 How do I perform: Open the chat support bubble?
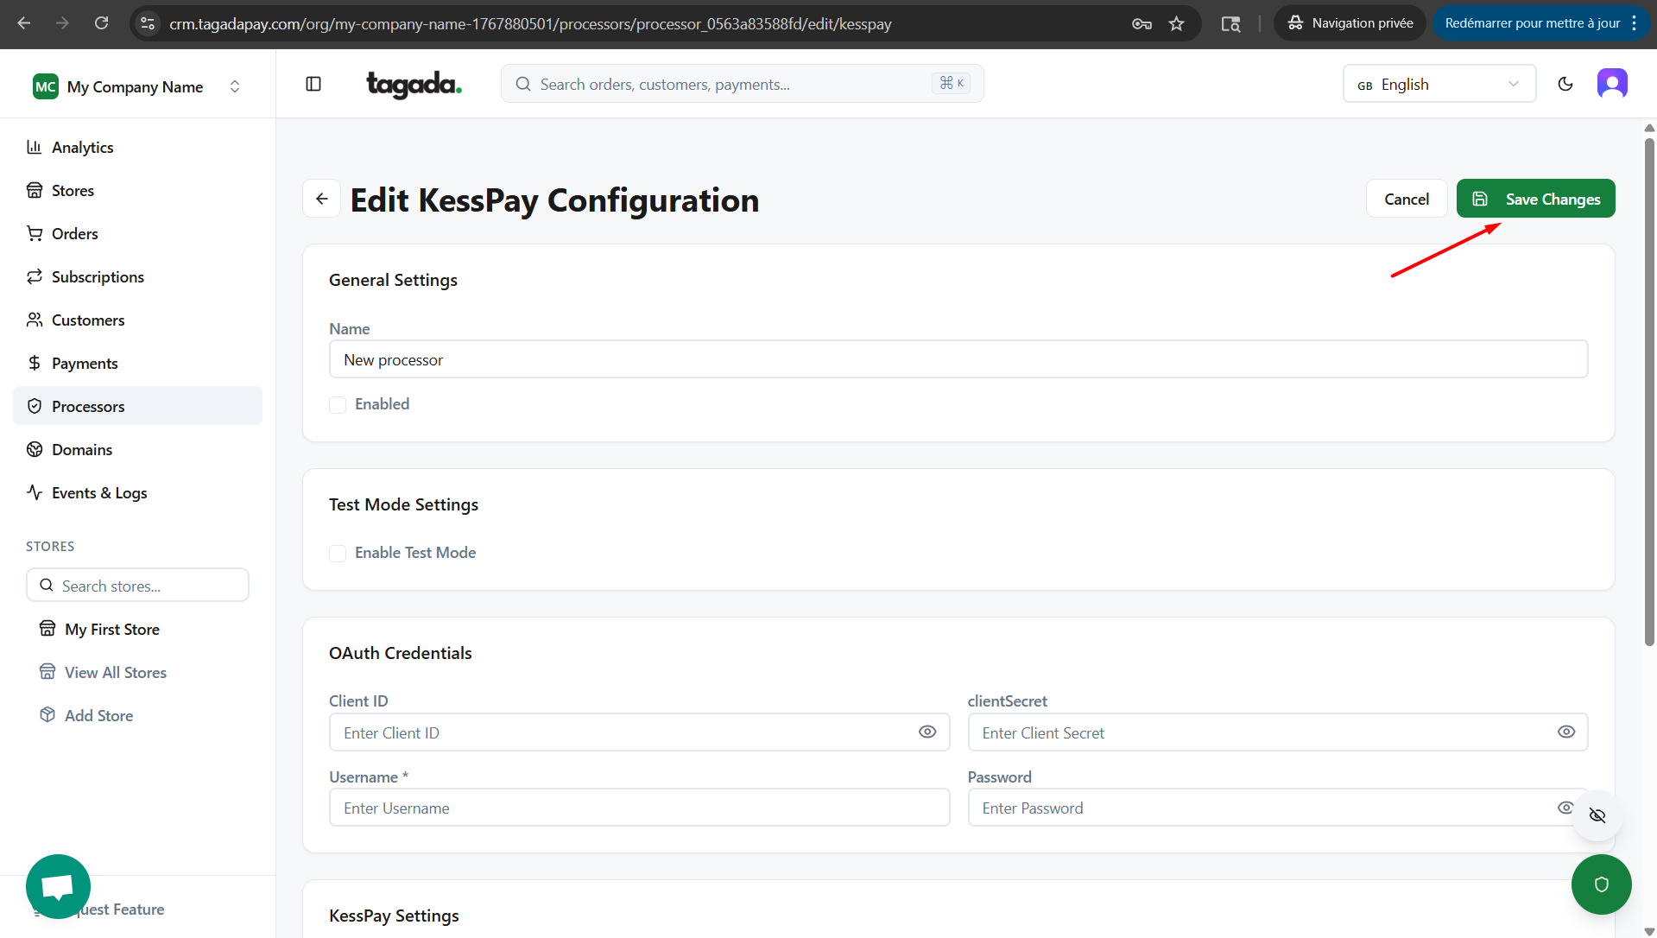tap(58, 885)
